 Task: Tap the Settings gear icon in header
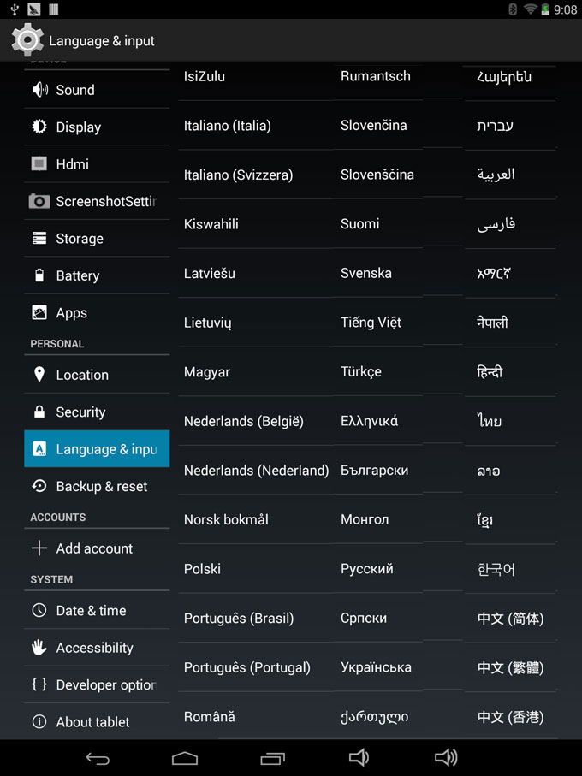click(x=27, y=40)
